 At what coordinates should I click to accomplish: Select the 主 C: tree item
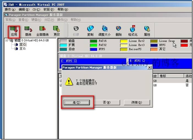click(23, 45)
